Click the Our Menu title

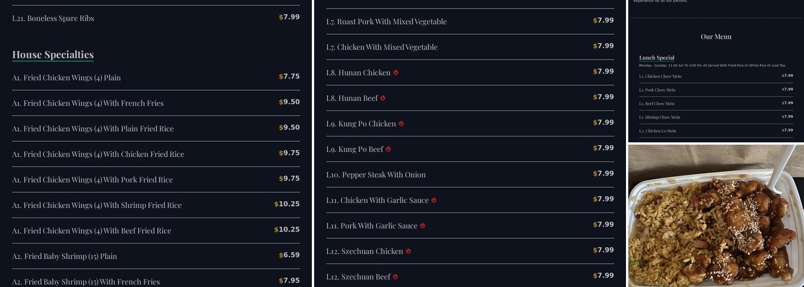pos(716,37)
